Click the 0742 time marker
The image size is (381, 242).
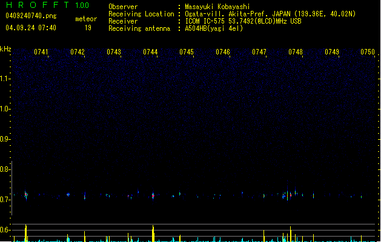point(78,52)
